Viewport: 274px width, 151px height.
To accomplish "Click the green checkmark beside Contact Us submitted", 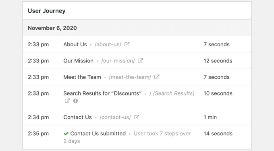I will click(66, 134).
